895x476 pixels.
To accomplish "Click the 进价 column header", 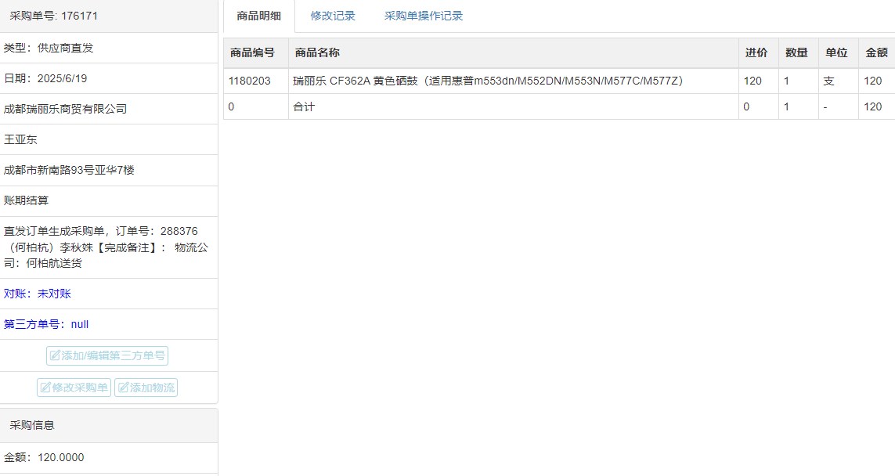I will click(x=756, y=52).
